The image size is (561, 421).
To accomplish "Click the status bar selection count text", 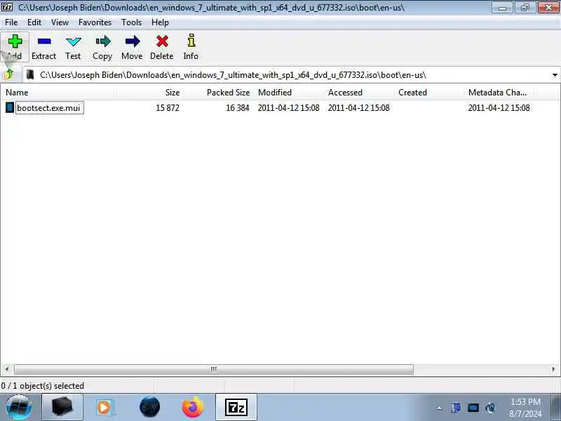I will tap(43, 386).
